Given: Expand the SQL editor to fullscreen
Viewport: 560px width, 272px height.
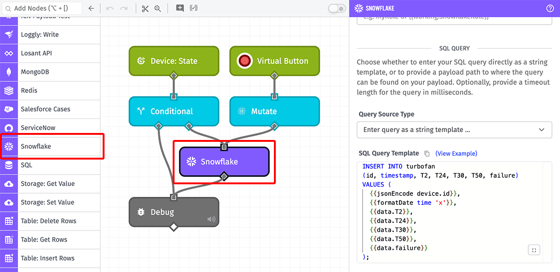Looking at the screenshot, I should click(x=534, y=250).
